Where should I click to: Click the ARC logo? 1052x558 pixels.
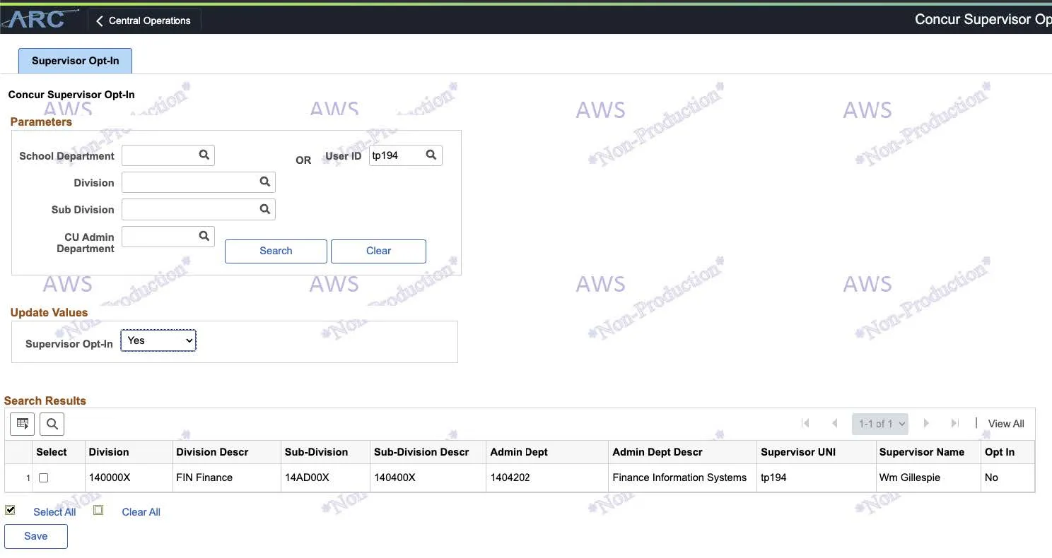tap(42, 19)
